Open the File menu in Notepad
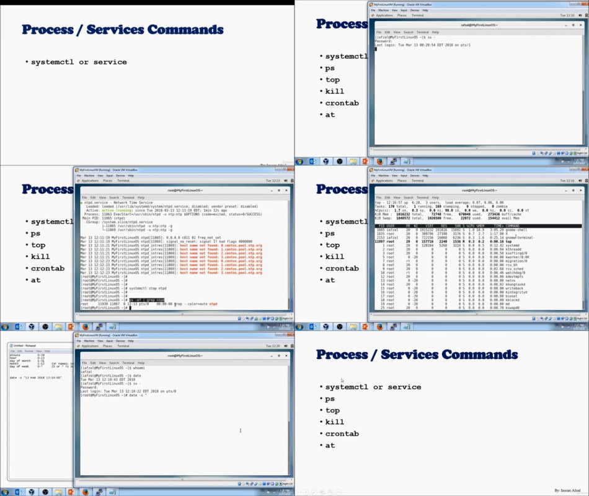589x496 pixels. (12, 351)
